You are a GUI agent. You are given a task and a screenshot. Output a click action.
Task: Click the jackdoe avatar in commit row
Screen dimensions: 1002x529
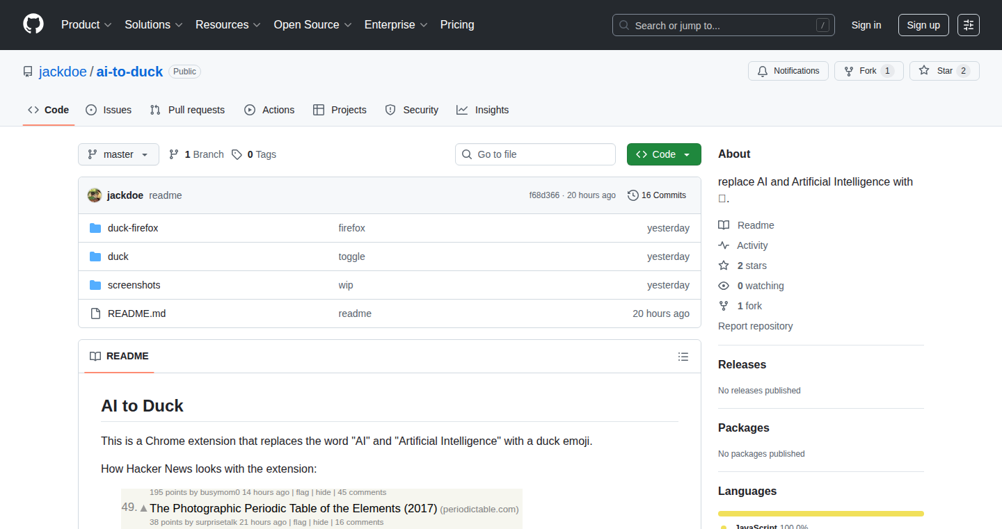click(x=95, y=195)
